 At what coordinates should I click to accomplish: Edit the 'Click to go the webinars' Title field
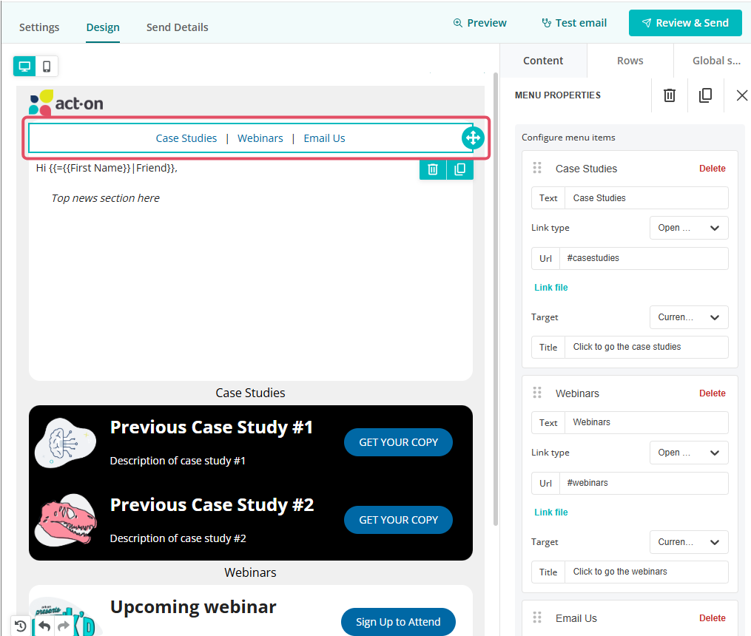(647, 572)
